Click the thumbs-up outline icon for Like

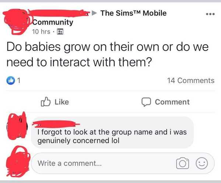pyautogui.click(x=46, y=102)
